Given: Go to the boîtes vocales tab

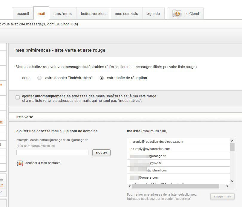Looking at the screenshot, I should (93, 14).
